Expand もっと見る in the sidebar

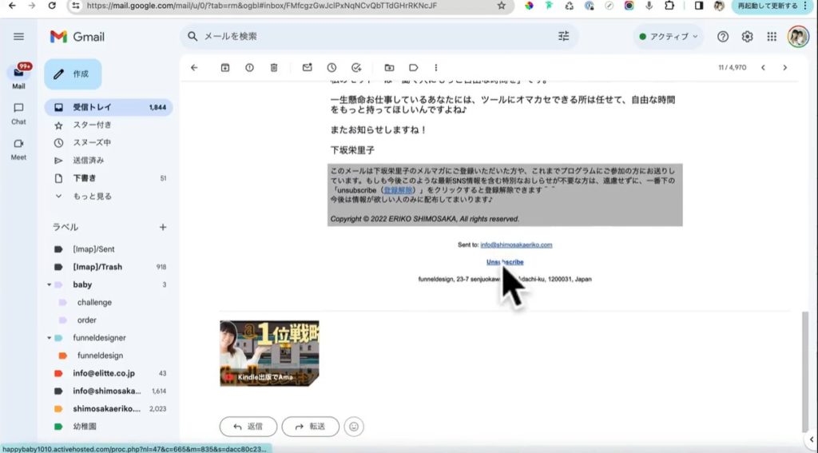click(92, 196)
